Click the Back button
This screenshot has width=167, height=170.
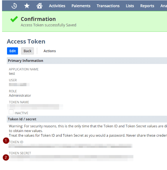coord(27,51)
